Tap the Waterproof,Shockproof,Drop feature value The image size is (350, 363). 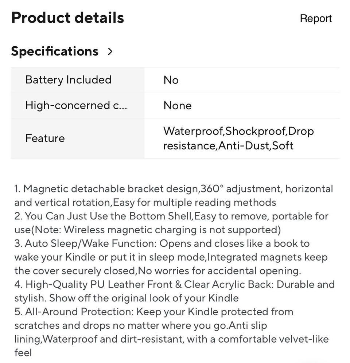pos(238,131)
